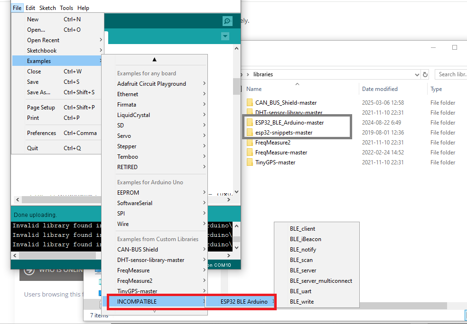The image size is (467, 324).
Task: Expand the SD examples
Action: pyautogui.click(x=155, y=126)
